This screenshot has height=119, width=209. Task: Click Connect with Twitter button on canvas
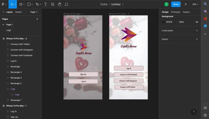pyautogui.click(x=129, y=87)
